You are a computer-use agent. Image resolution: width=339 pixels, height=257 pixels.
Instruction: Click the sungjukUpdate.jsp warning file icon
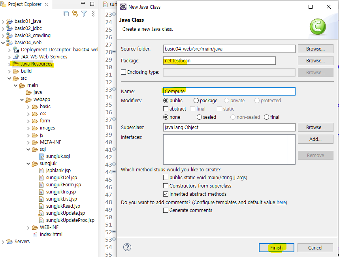click(41, 213)
